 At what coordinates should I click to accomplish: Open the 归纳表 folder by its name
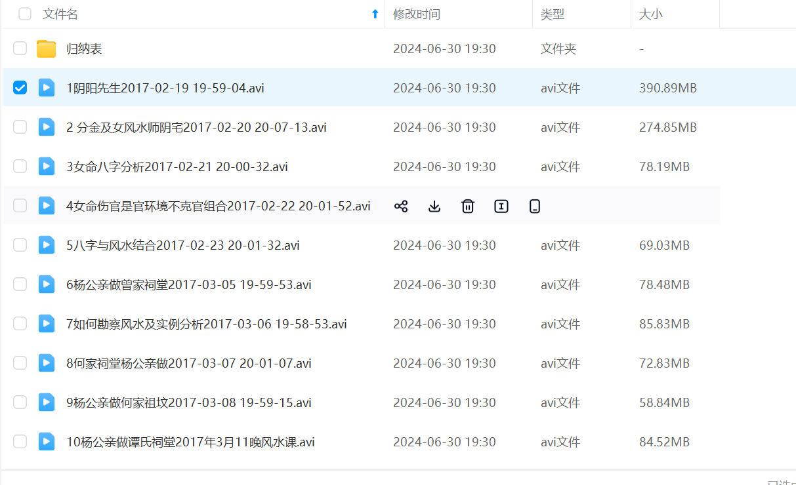click(x=84, y=48)
